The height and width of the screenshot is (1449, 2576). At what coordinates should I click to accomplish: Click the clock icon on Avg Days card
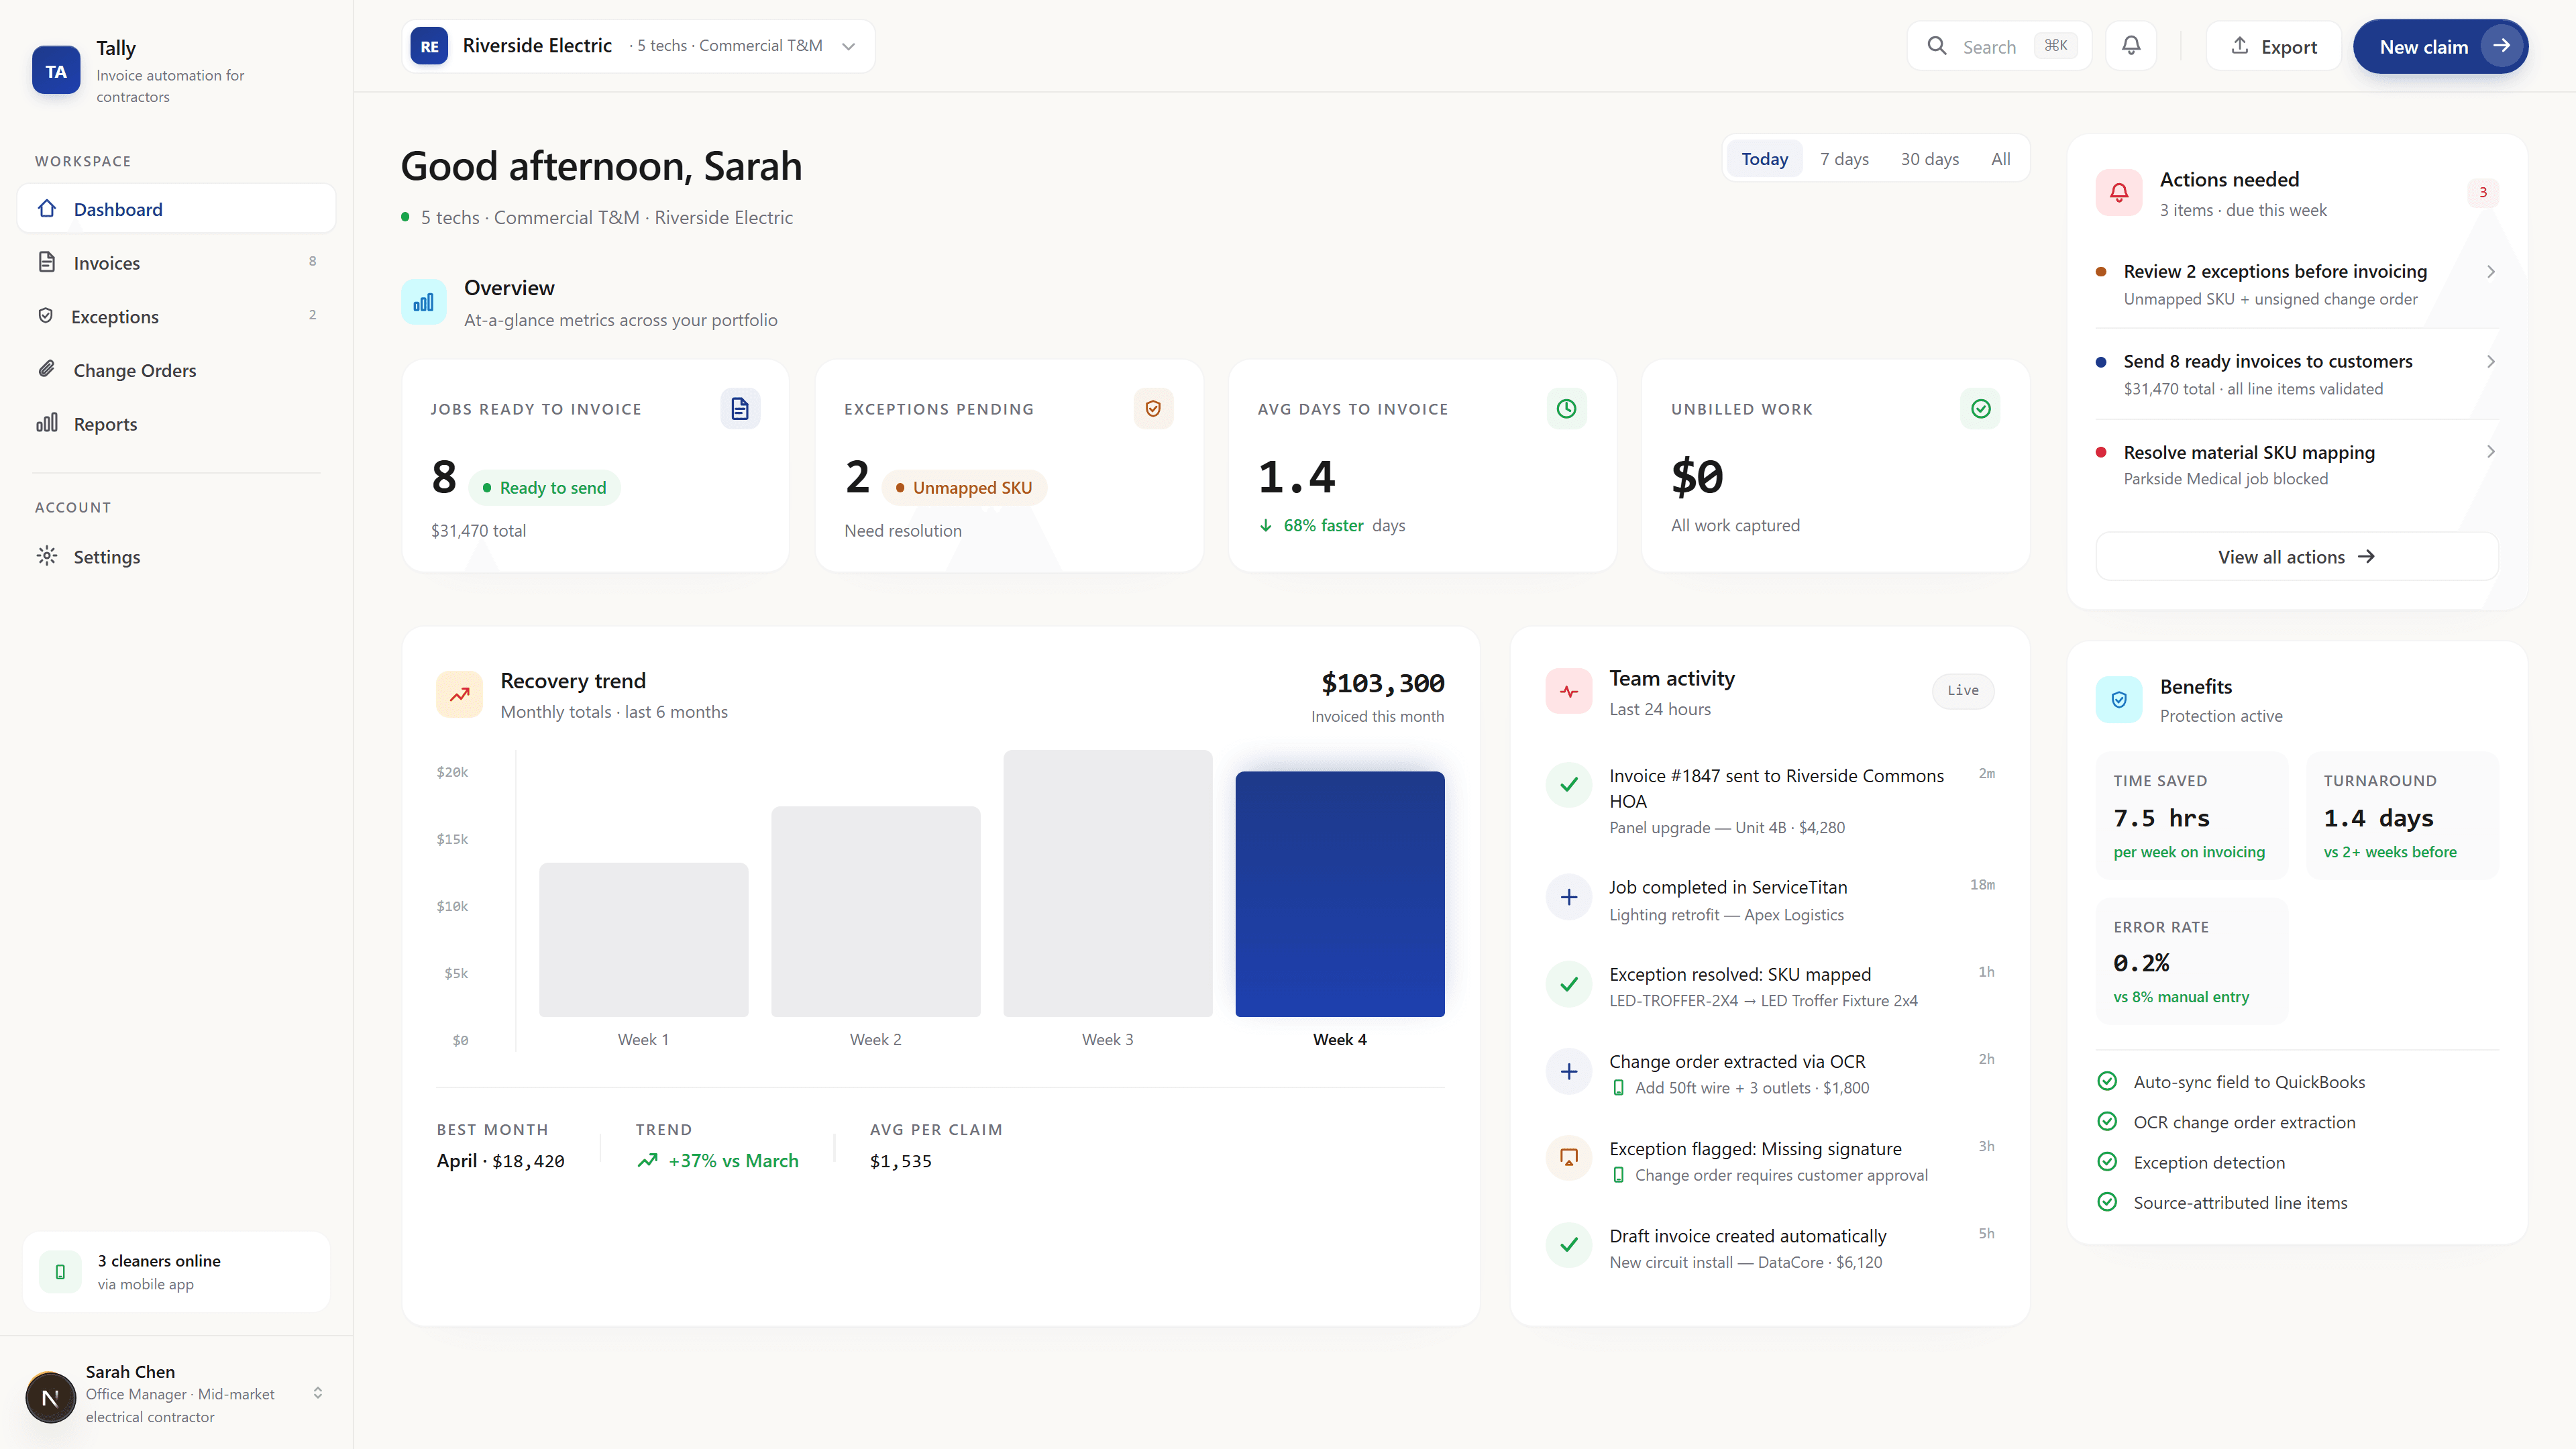1567,408
